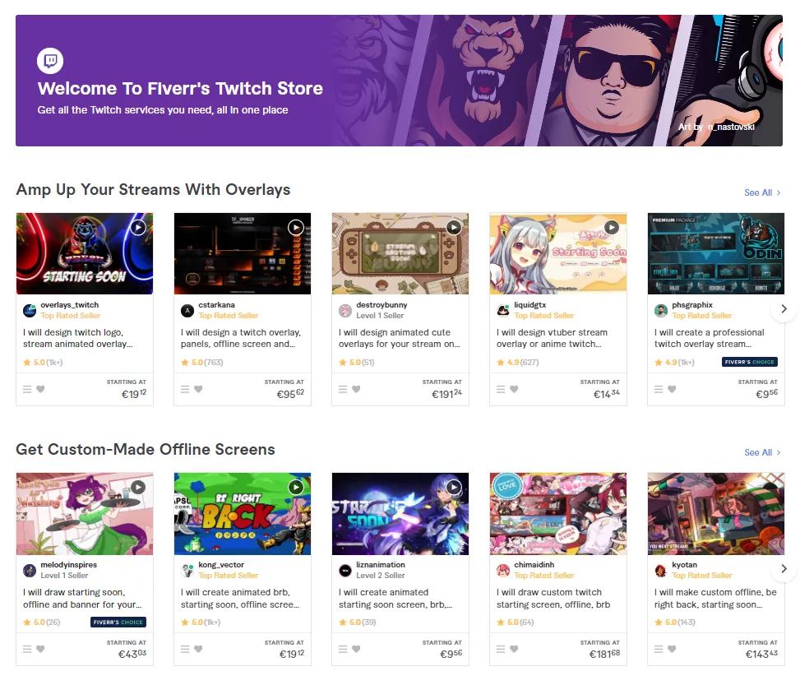This screenshot has height=685, width=800.
Task: Open cstarkana seller profile avatar
Action: tap(187, 310)
